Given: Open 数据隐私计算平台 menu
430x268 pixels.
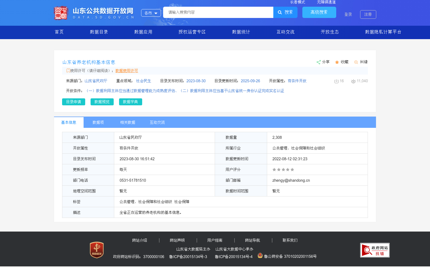Looking at the screenshot, I should [383, 32].
